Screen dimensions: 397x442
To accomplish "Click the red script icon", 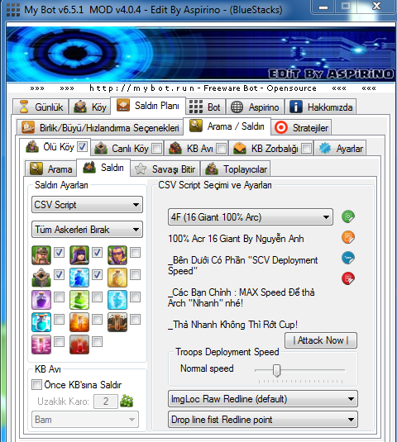I will point(348,278).
